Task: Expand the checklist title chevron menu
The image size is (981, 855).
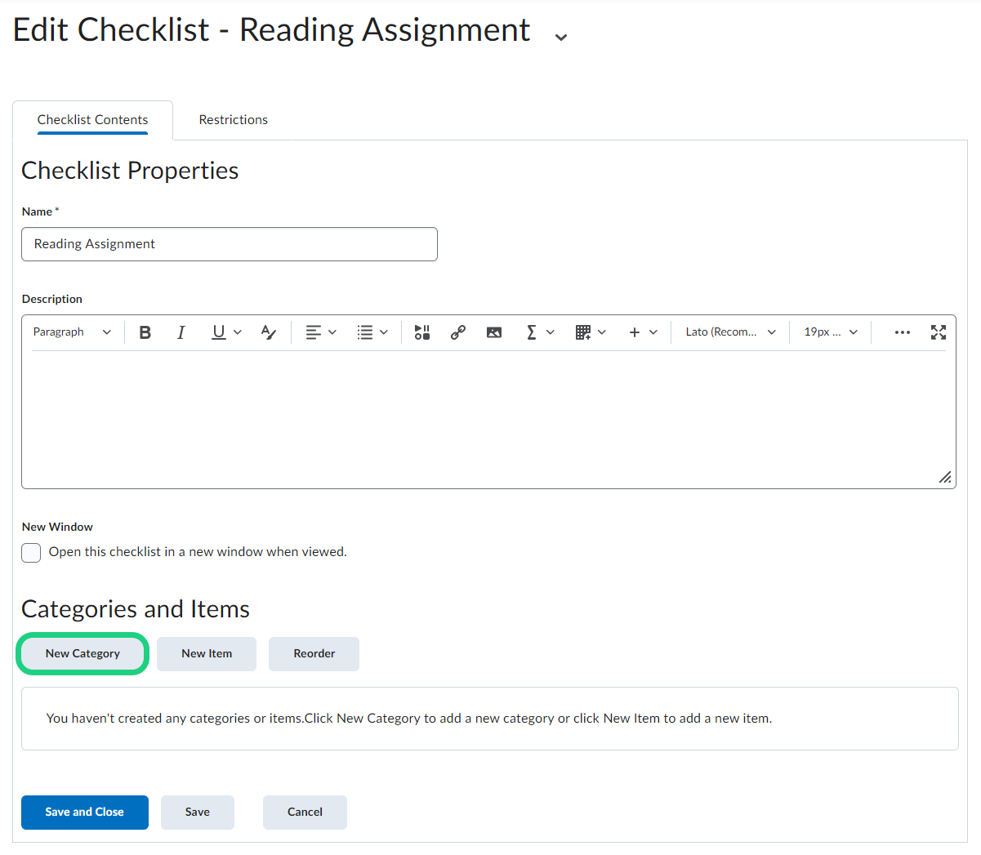Action: 561,37
